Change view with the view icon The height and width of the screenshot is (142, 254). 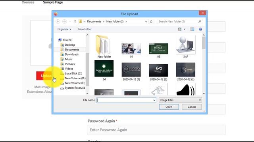click(180, 29)
